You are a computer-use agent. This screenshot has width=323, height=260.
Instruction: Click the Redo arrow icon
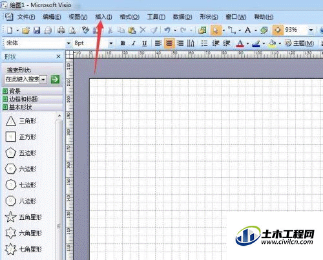pos(183,30)
